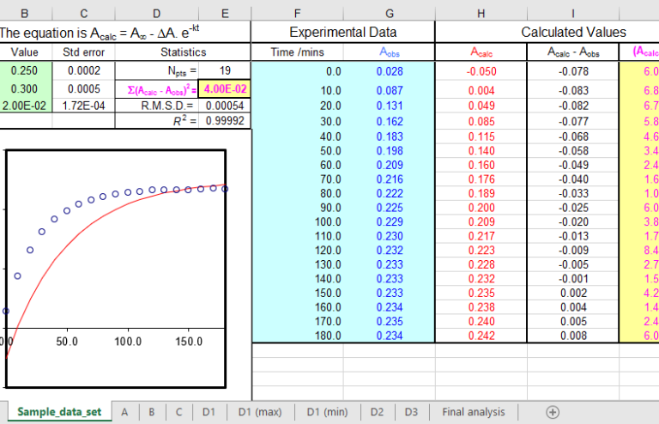Switch to the D1 sheet tab
The height and width of the screenshot is (424, 659).
(209, 412)
